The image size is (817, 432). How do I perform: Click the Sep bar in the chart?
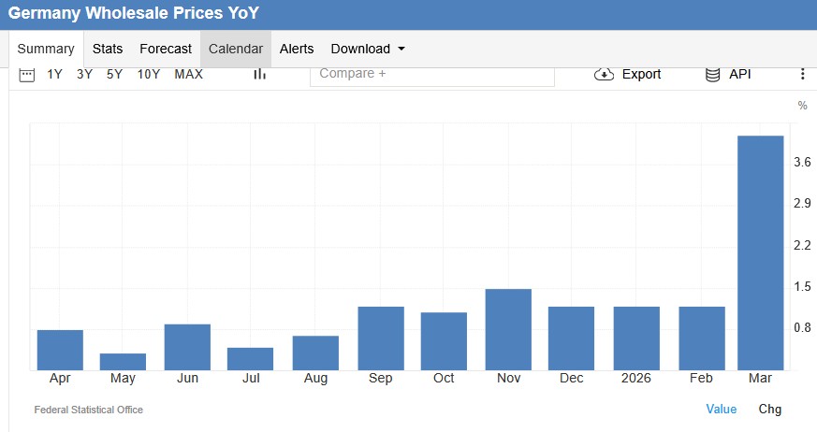381,338
